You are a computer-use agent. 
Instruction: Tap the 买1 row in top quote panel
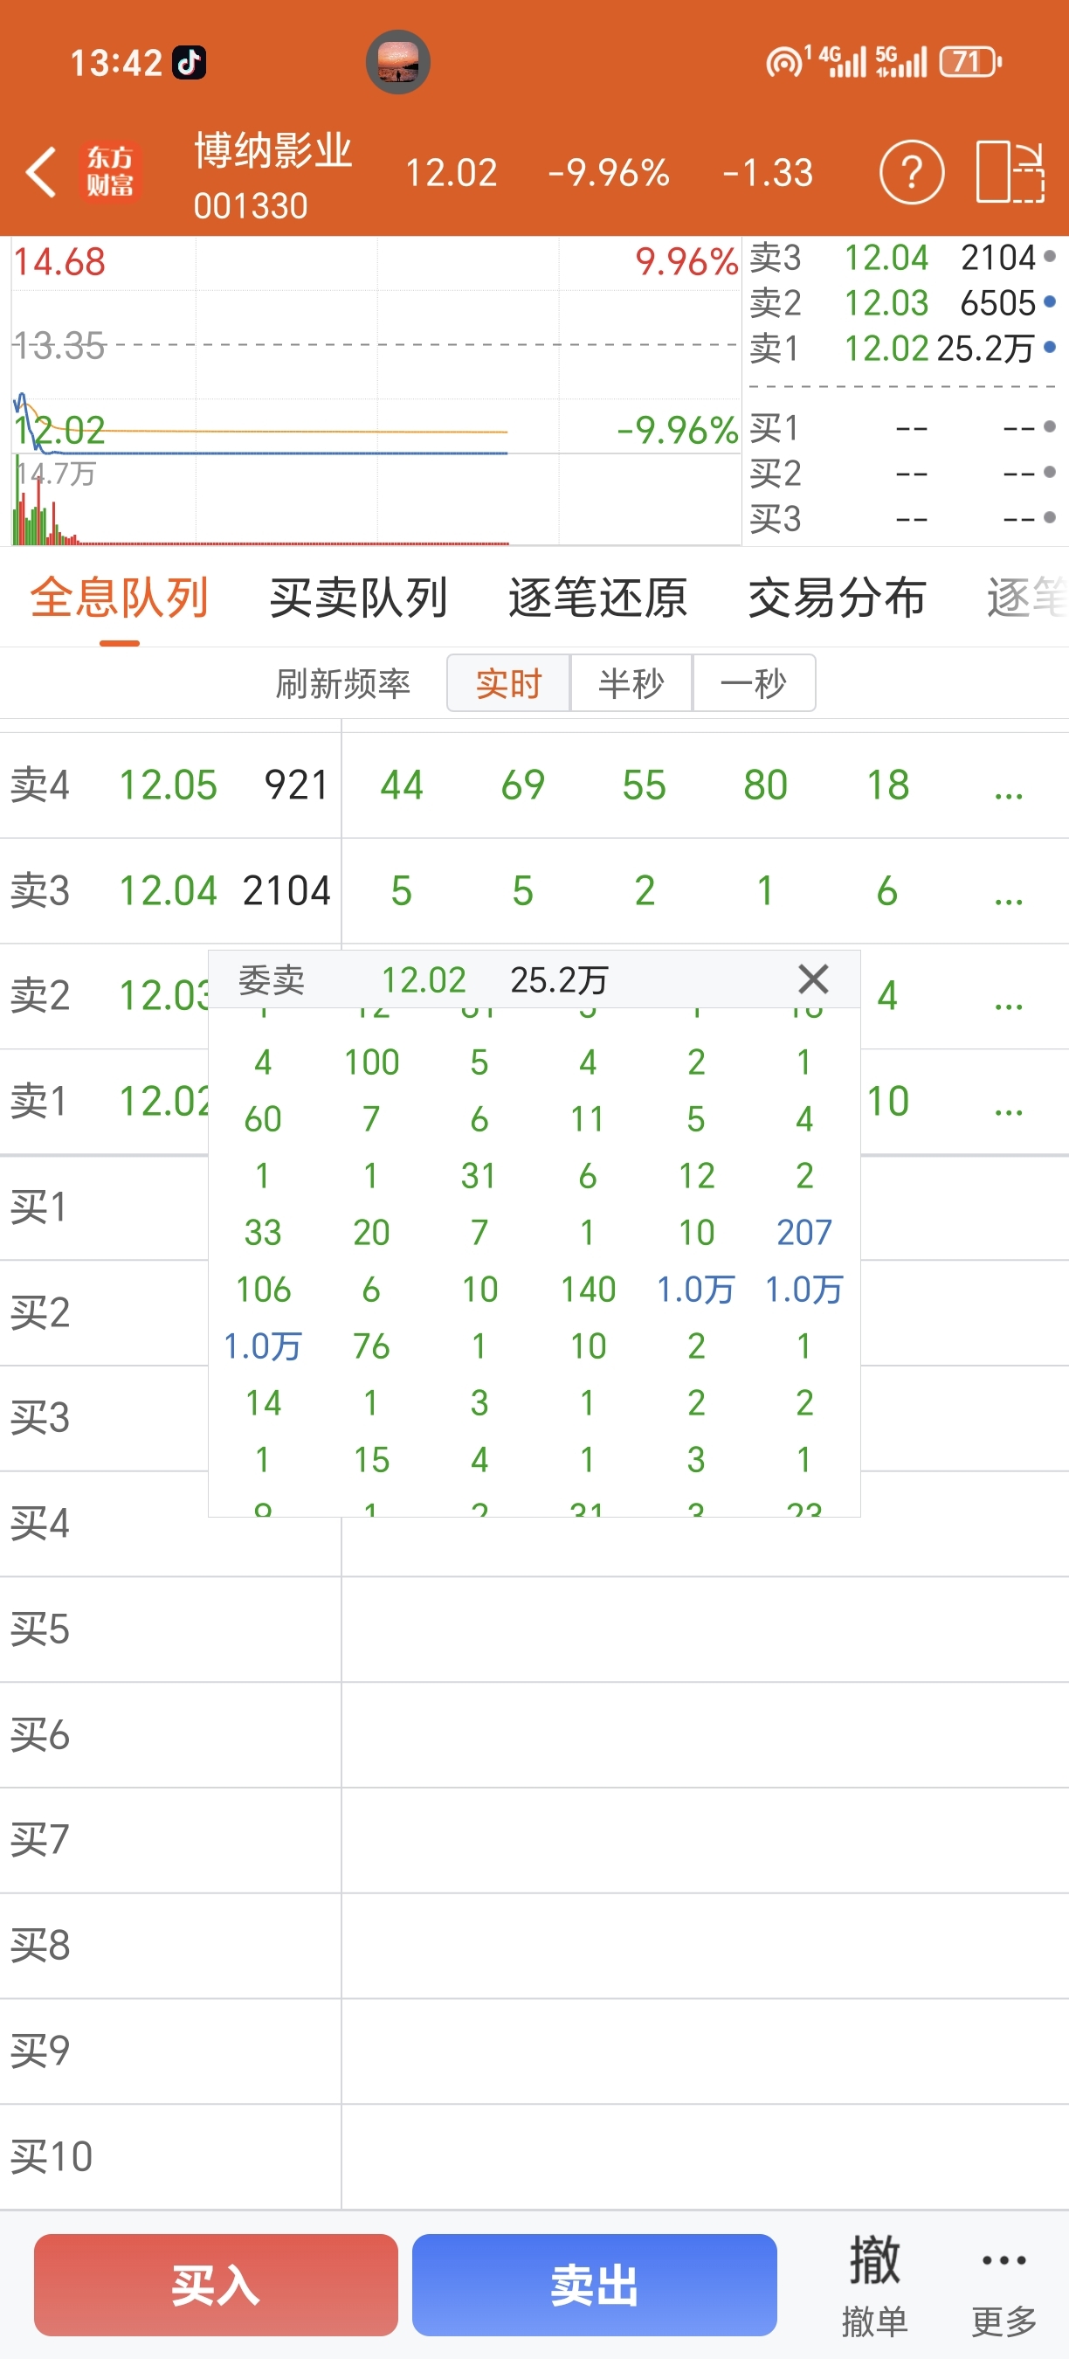[x=901, y=427]
